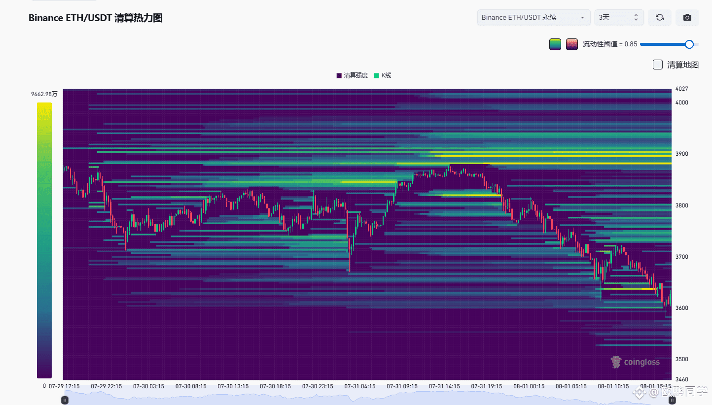Screen dimensions: 712x405
Task: Click the 4000 price axis label
Action: point(682,102)
